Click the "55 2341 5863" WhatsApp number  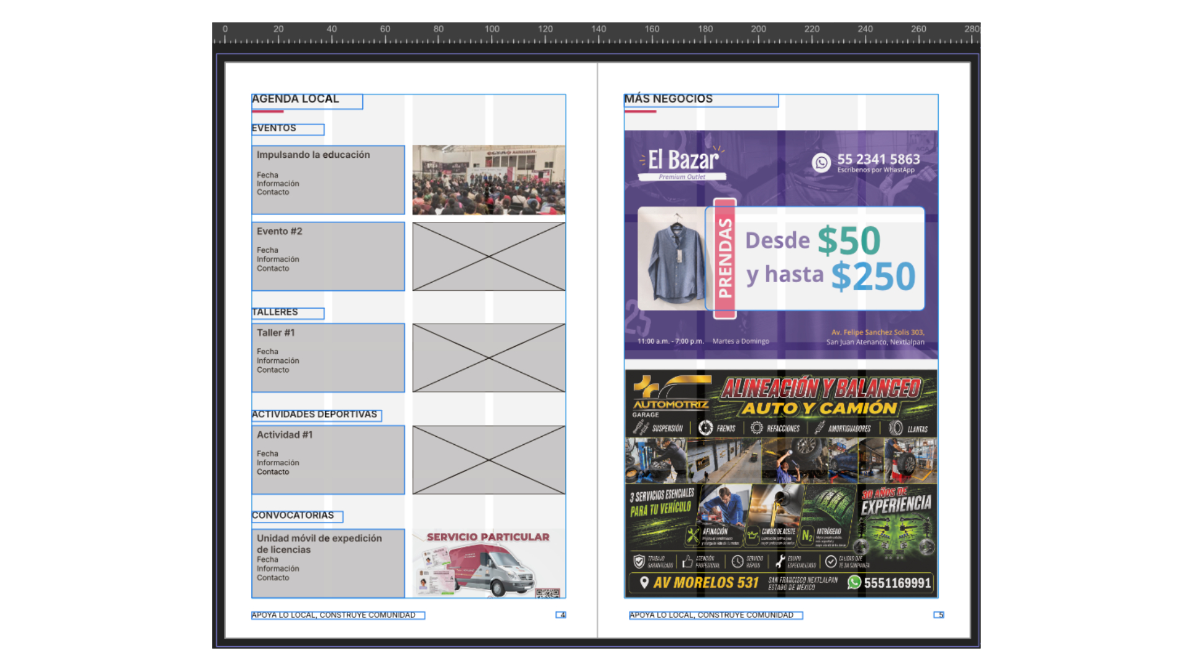[x=879, y=160]
